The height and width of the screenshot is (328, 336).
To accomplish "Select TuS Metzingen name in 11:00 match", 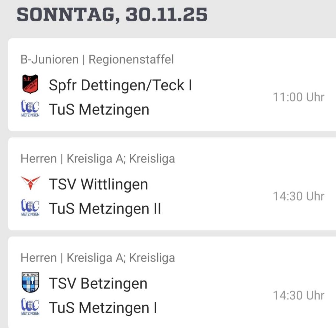I will pos(99,110).
